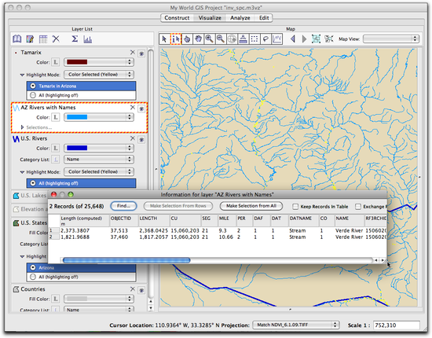Screen dimensions: 432x338
Task: Select the pointing-finger link tool
Action: [187, 39]
